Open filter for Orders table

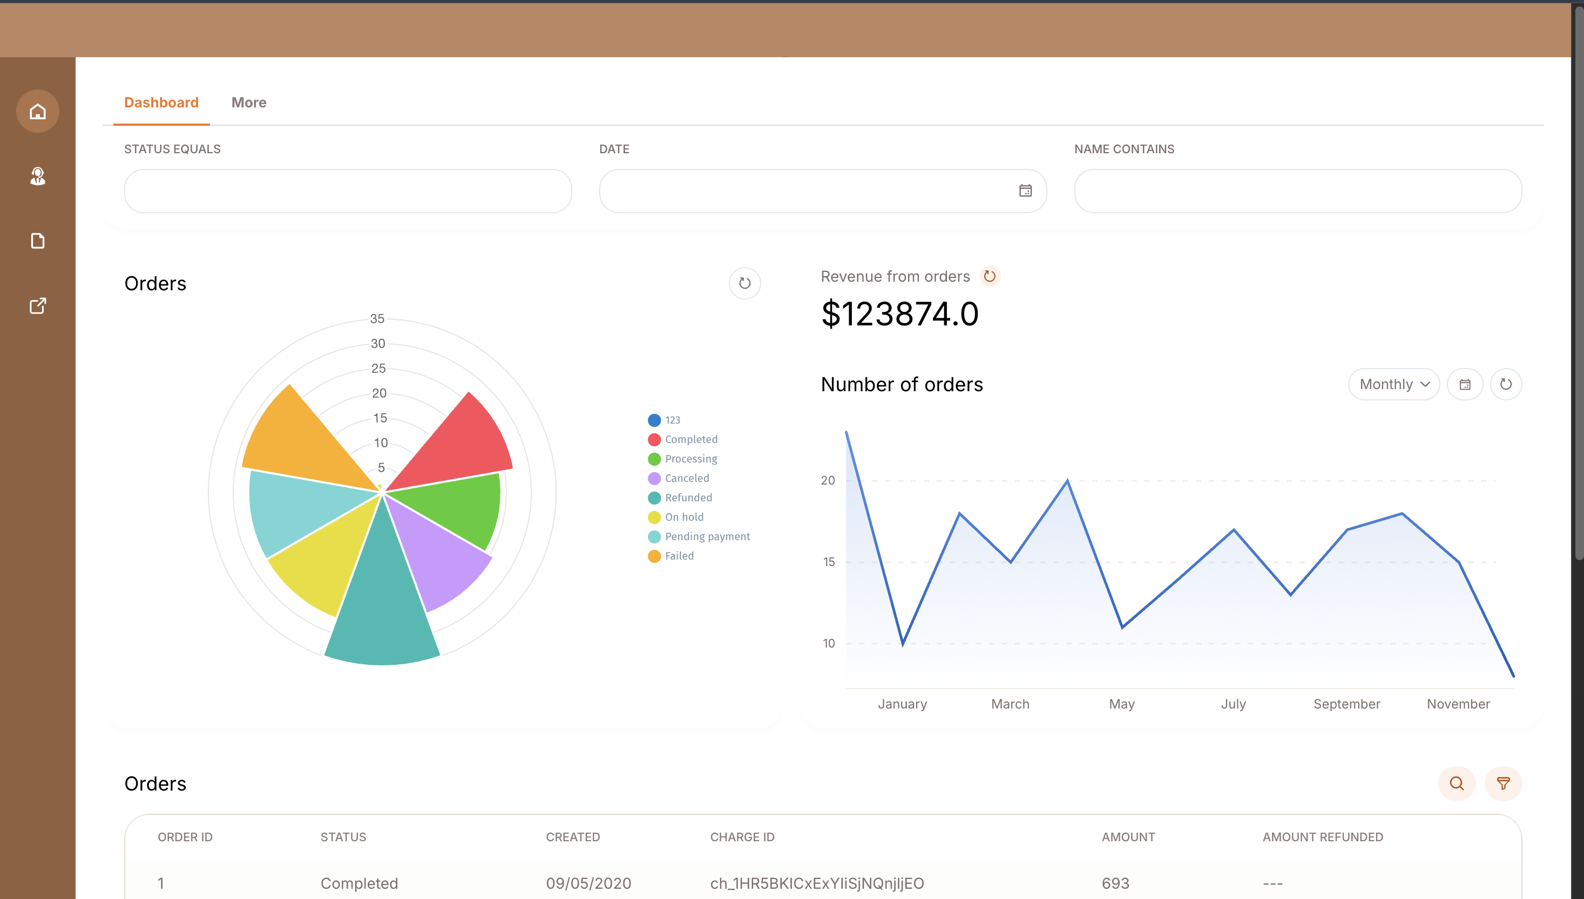point(1503,784)
